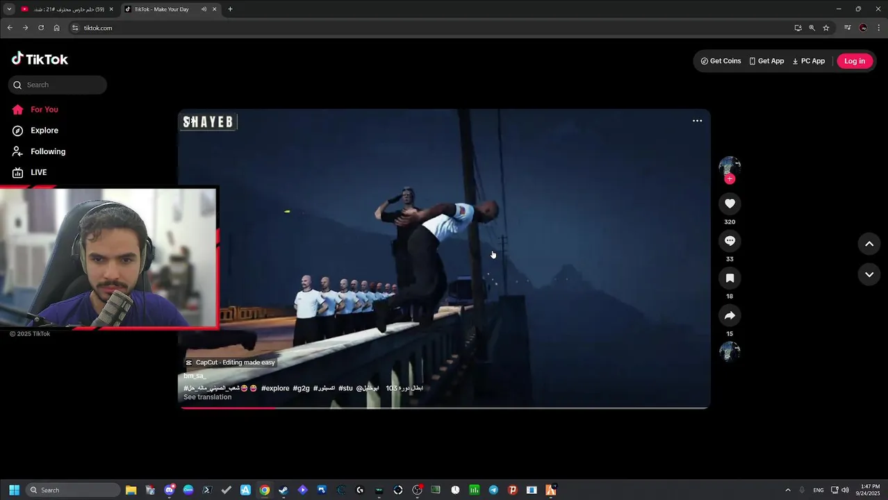Click the tiktok.com address bar
The image size is (888, 500).
click(x=431, y=28)
